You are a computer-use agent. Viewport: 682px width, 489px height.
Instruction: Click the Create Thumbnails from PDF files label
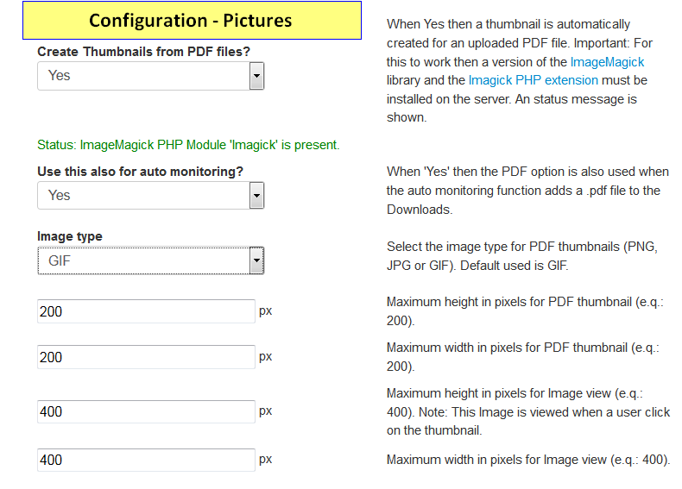[x=143, y=52]
